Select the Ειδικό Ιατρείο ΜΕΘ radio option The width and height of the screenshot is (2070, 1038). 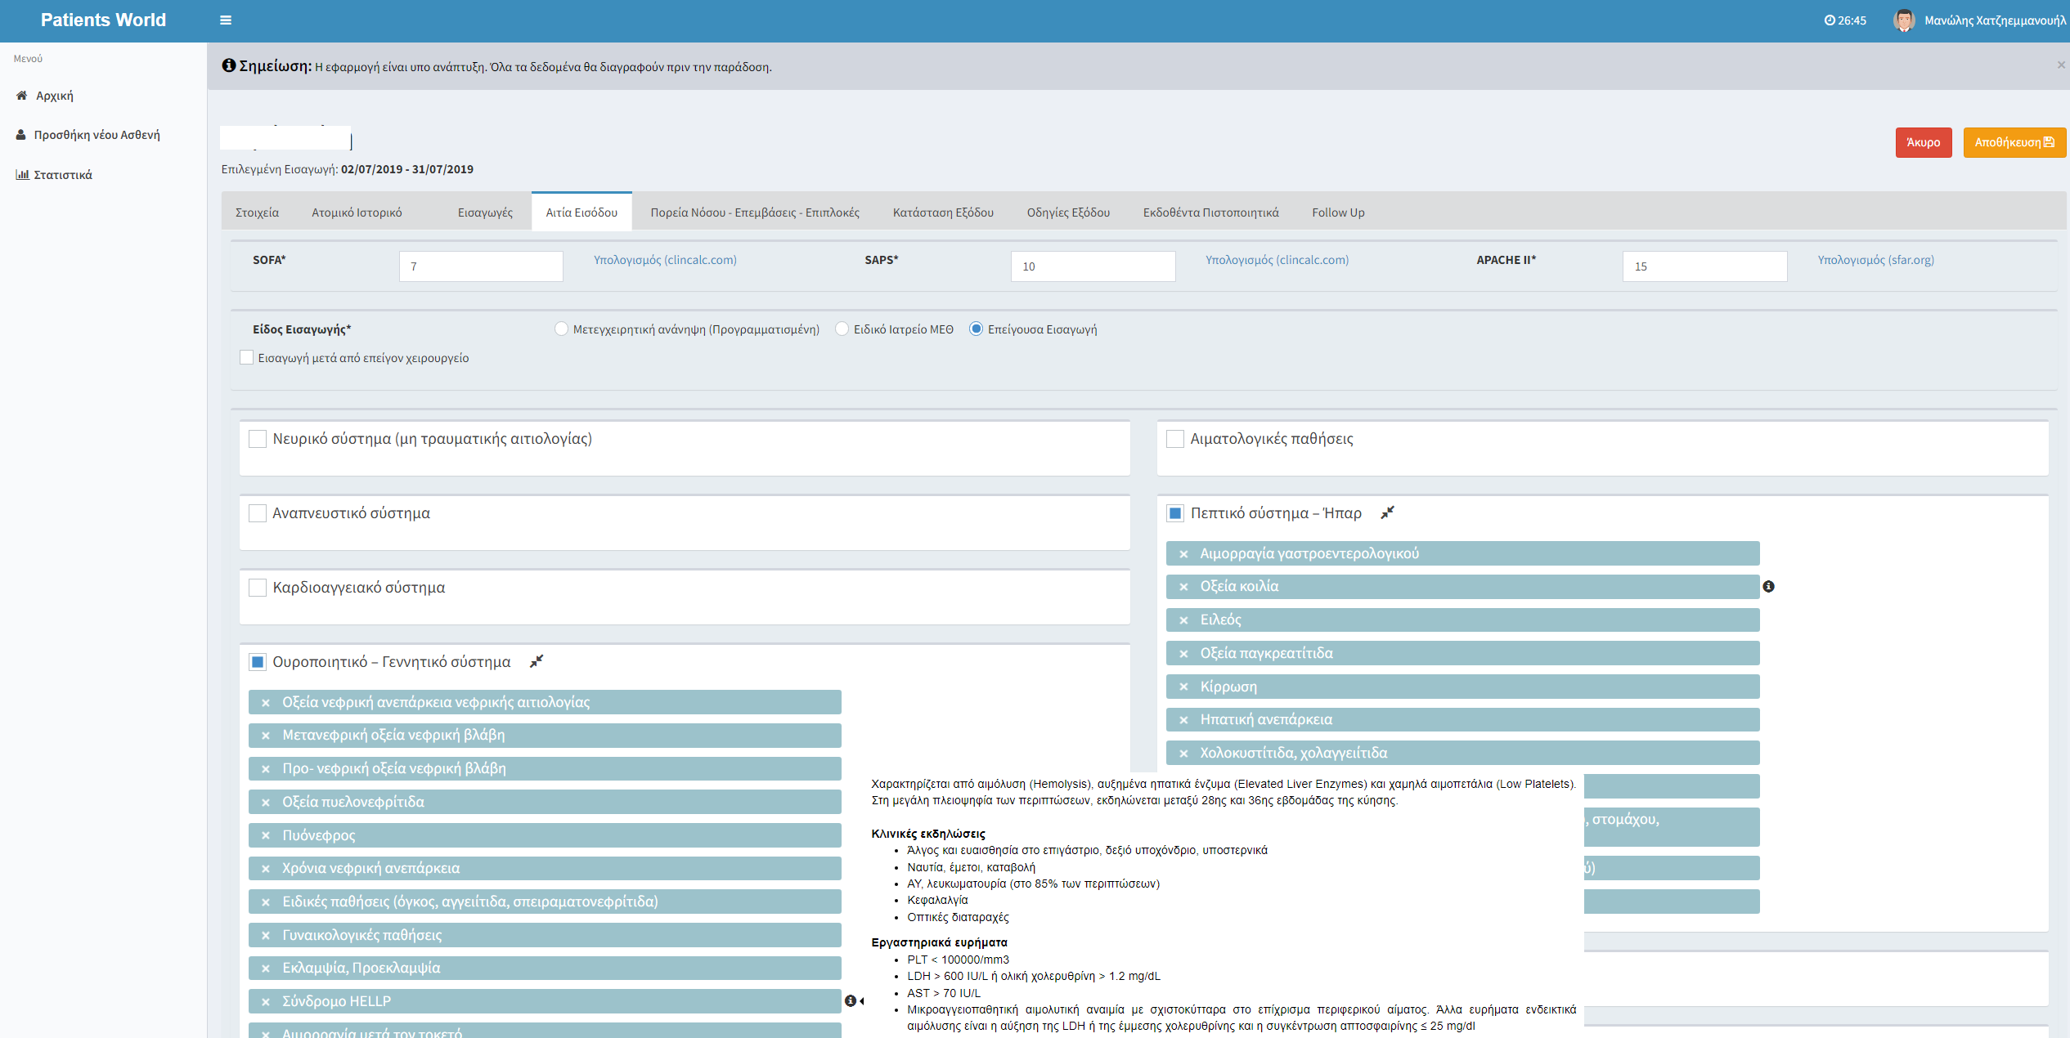(842, 329)
